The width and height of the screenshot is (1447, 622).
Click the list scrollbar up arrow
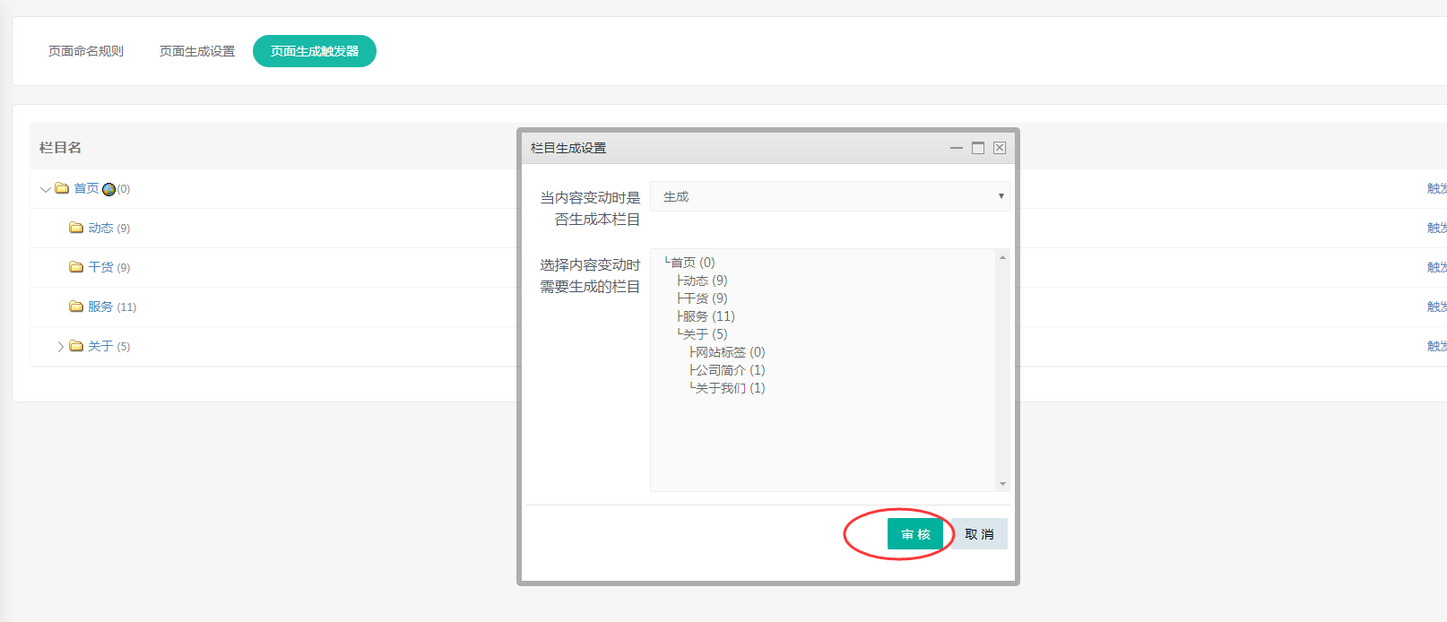pyautogui.click(x=1002, y=257)
